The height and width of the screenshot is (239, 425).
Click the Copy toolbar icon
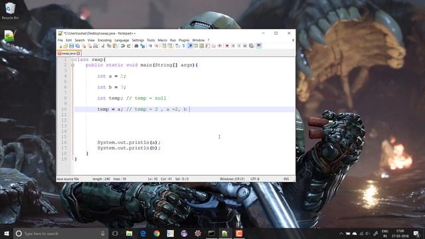tap(109, 46)
